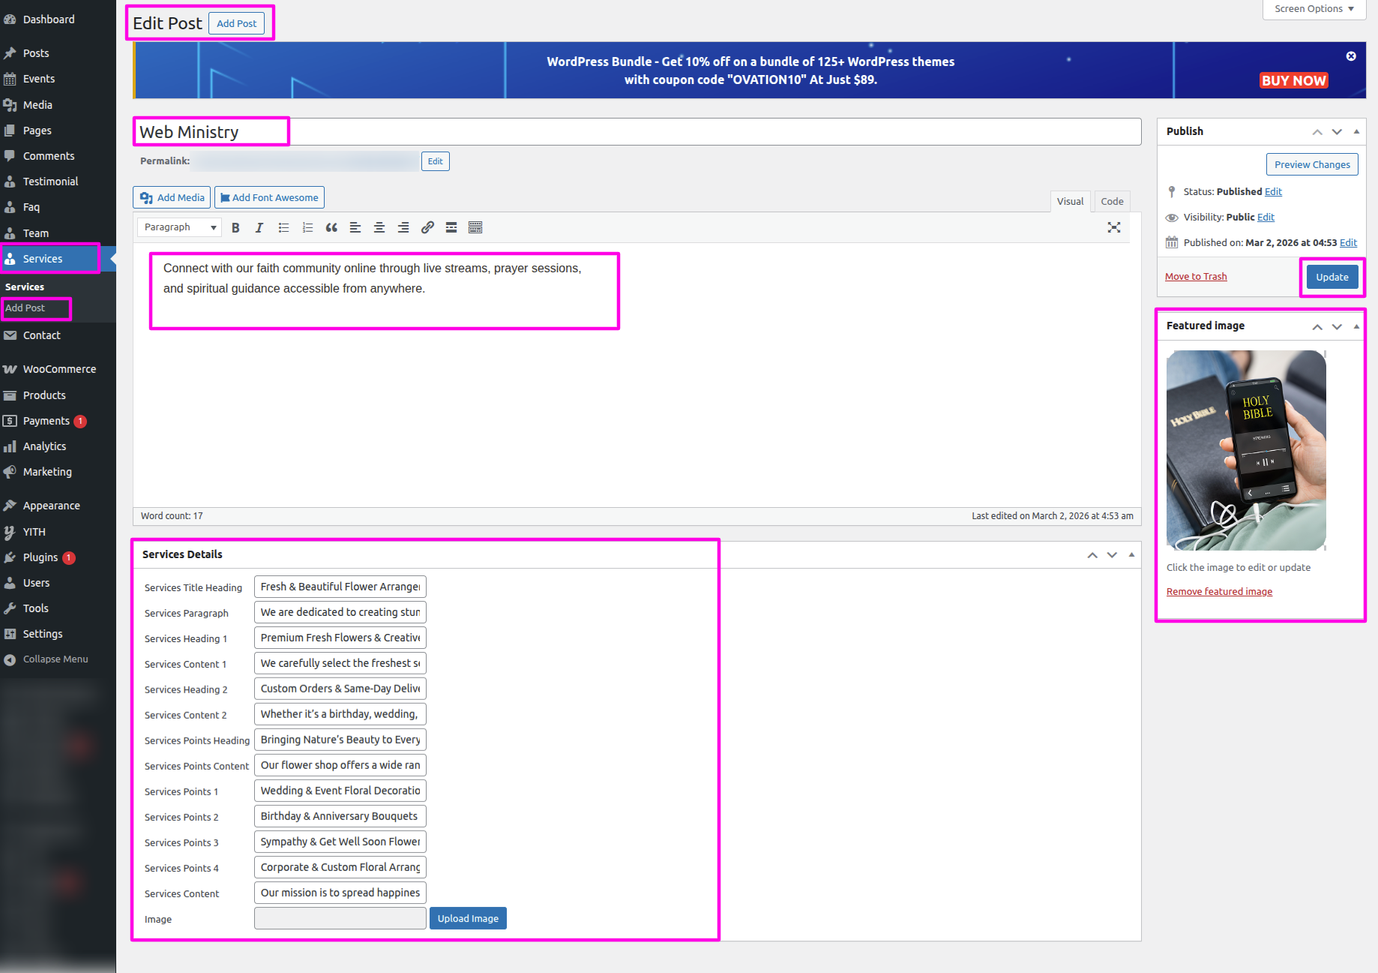1378x973 pixels.
Task: Click the insert link icon
Action: click(x=427, y=227)
